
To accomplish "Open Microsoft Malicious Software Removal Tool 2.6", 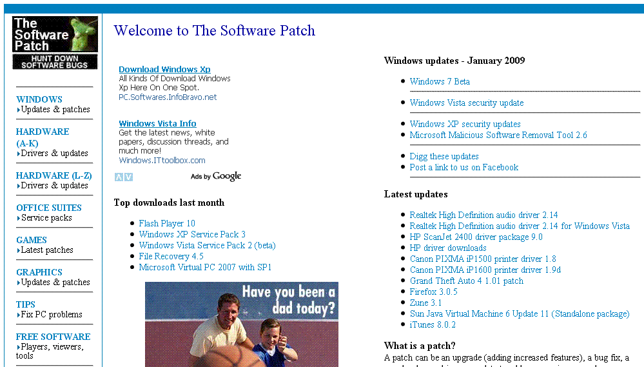I will pos(498,135).
